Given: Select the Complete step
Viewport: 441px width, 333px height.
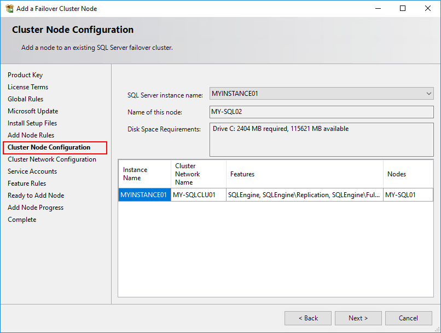Looking at the screenshot, I should [22, 220].
